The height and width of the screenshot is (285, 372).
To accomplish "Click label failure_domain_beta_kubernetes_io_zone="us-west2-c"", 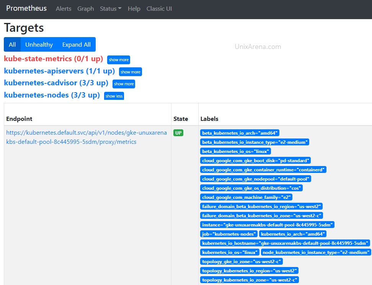I will pyautogui.click(x=261, y=216).
